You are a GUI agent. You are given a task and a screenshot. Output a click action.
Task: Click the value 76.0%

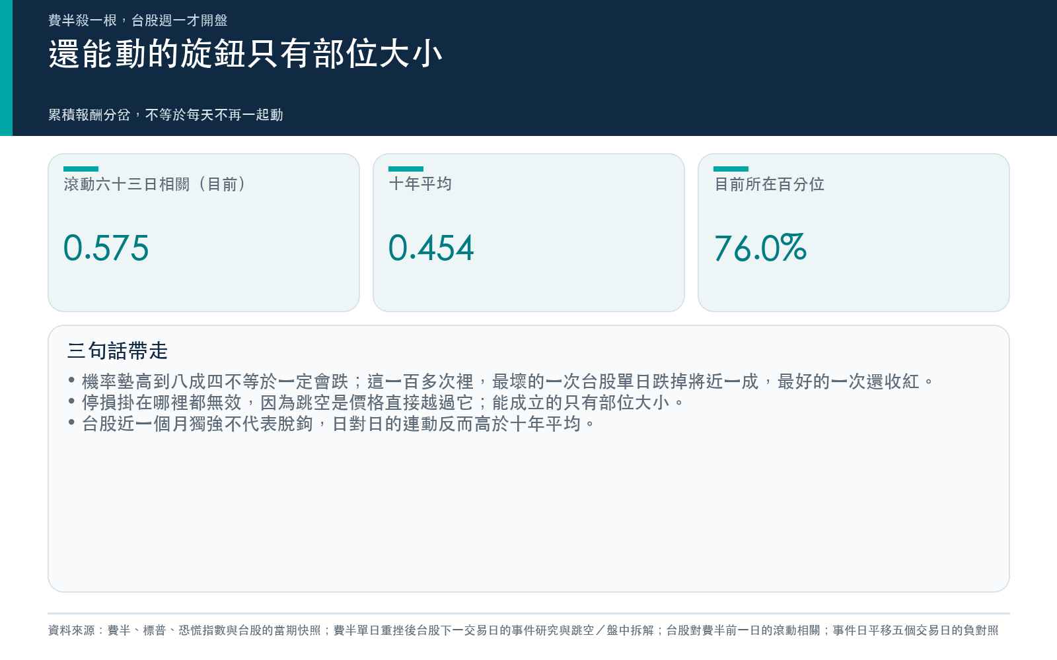coord(760,248)
